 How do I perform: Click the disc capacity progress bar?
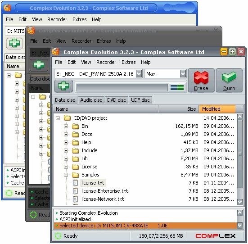tap(122, 87)
